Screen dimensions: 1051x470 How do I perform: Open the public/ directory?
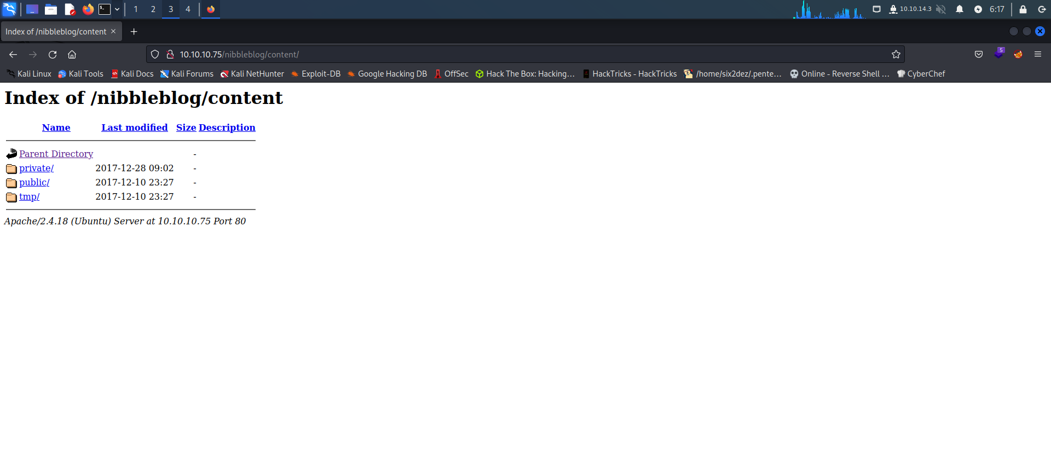[x=34, y=182]
